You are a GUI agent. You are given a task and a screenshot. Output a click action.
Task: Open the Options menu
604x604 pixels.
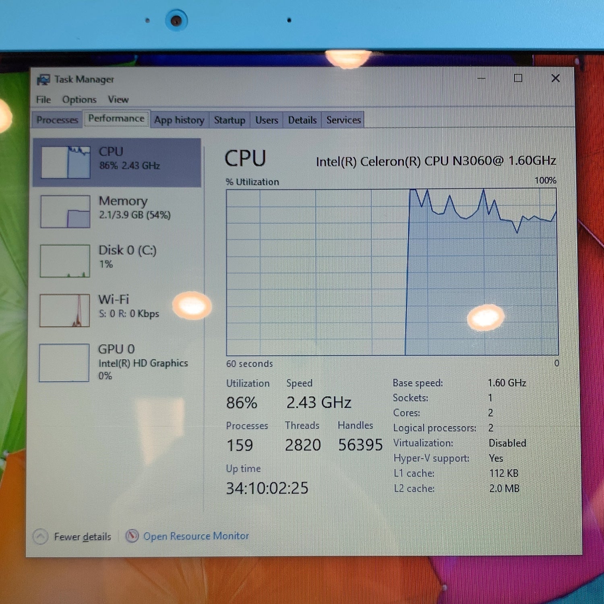(x=79, y=99)
